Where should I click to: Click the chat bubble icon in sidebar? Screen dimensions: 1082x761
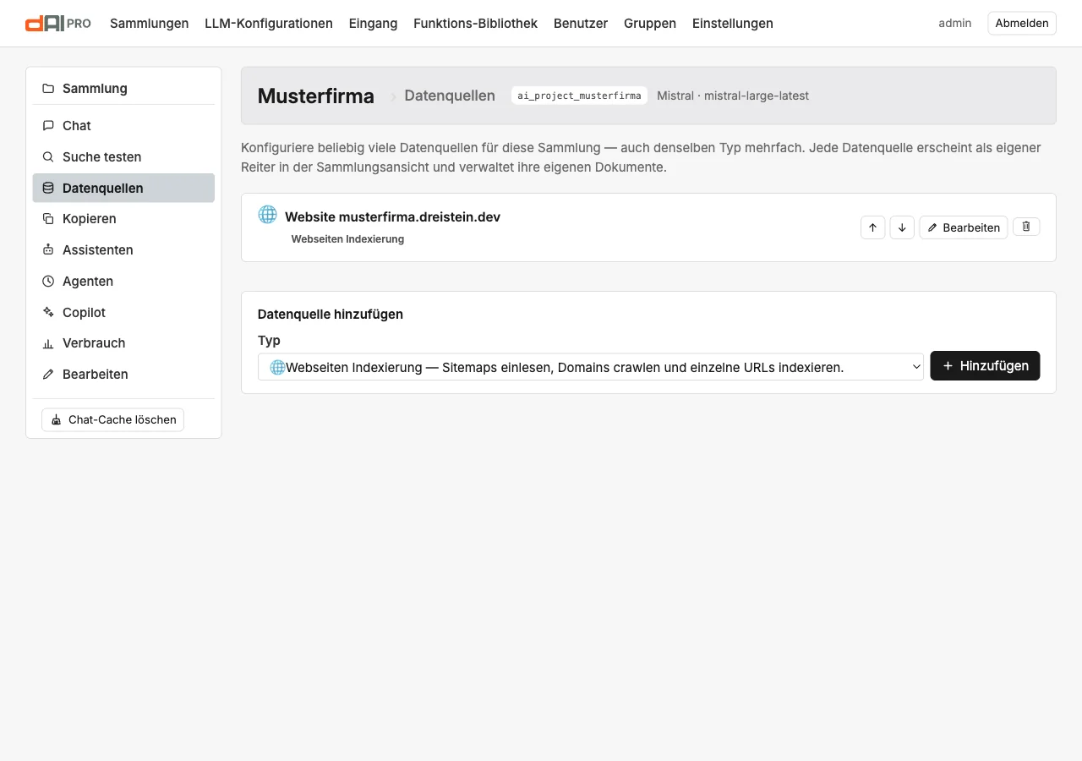tap(48, 126)
